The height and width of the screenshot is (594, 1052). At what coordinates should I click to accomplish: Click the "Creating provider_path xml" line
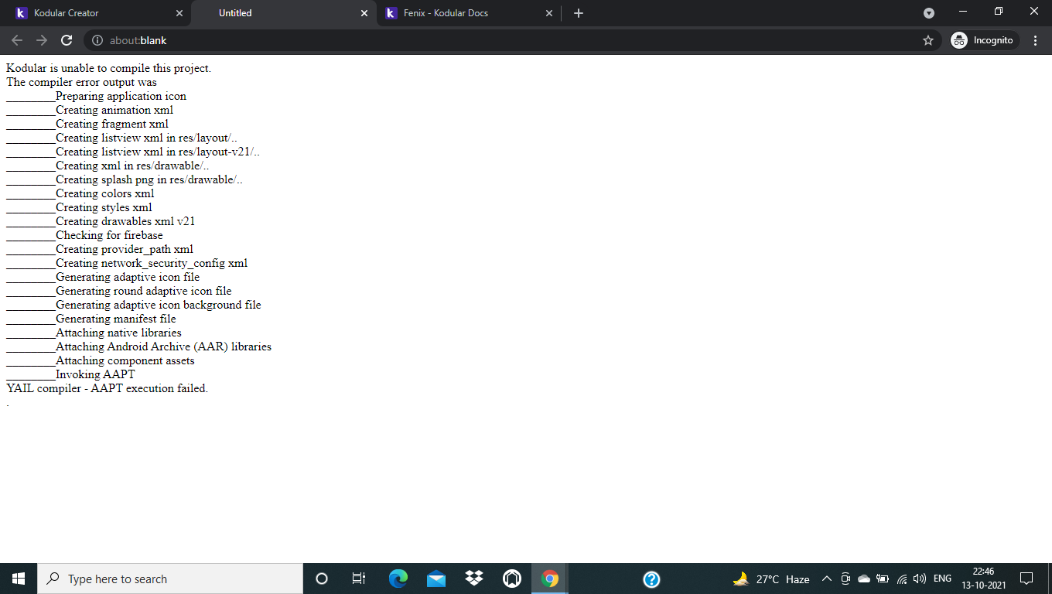click(125, 249)
